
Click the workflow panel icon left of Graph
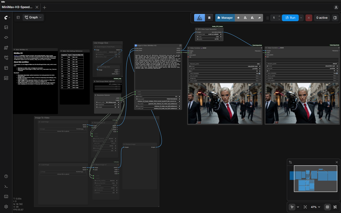pyautogui.click(x=18, y=17)
